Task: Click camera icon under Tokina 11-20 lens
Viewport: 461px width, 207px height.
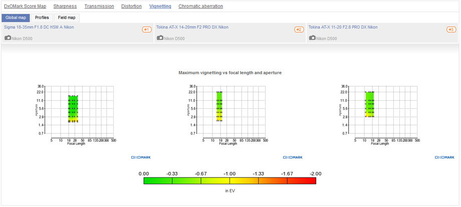Action: point(312,38)
